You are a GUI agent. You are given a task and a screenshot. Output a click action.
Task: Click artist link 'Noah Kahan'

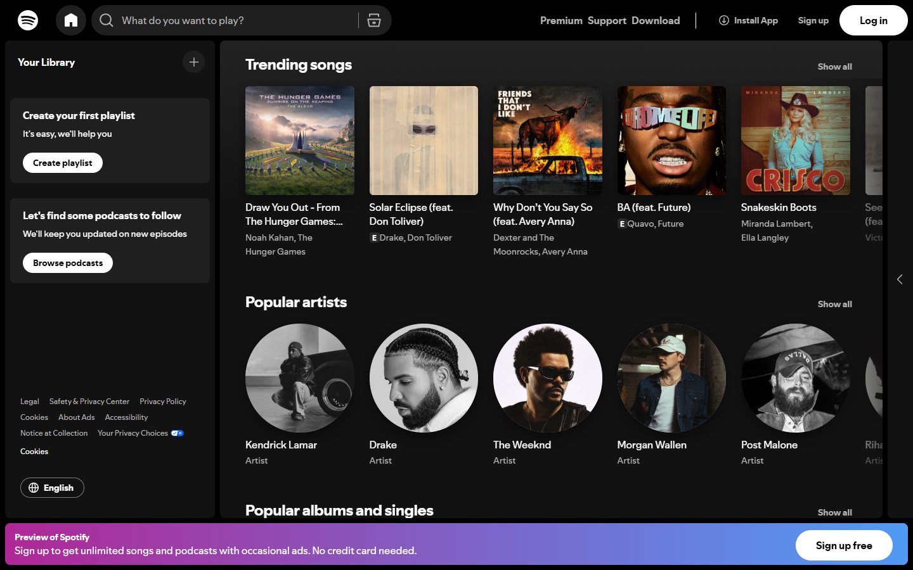point(270,237)
